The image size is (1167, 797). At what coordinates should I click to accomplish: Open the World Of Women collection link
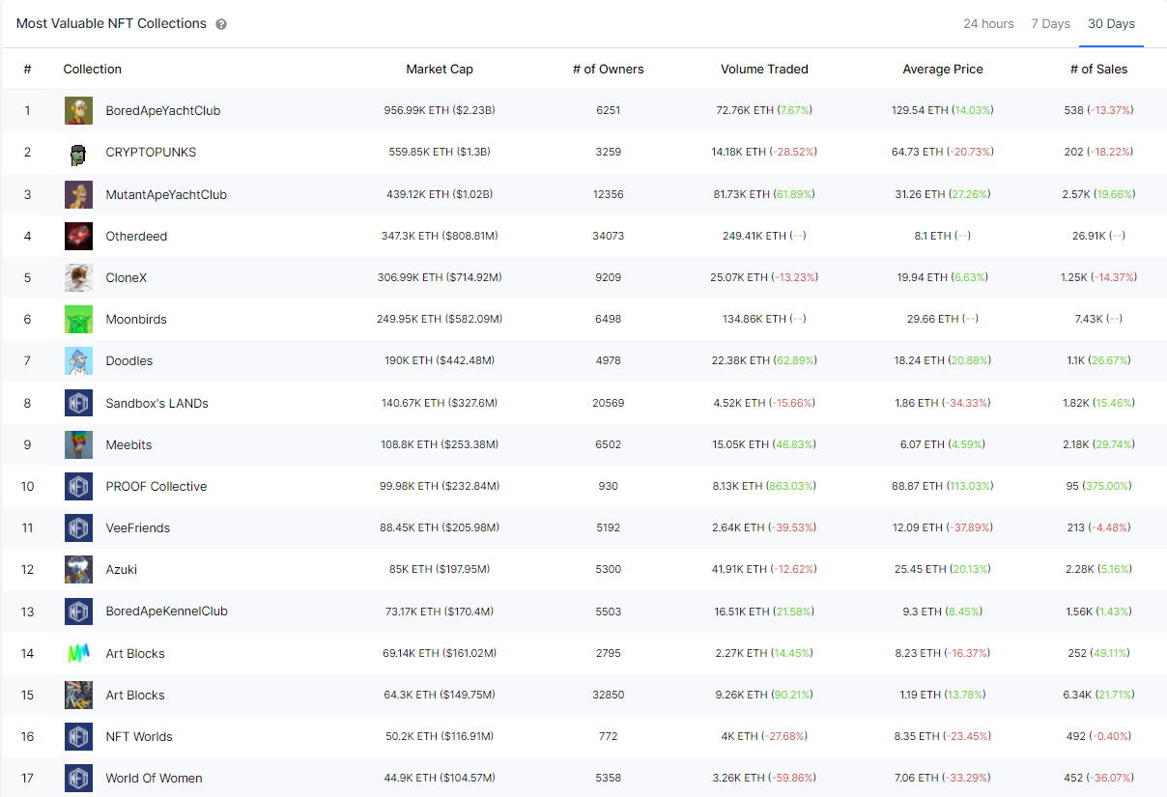pyautogui.click(x=155, y=778)
